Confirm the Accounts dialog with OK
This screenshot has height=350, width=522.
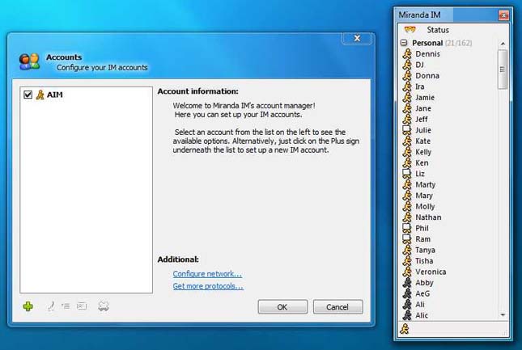[x=282, y=307]
